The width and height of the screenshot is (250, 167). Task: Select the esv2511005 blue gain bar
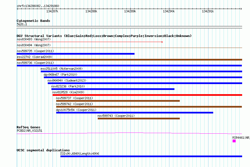pos(141,71)
